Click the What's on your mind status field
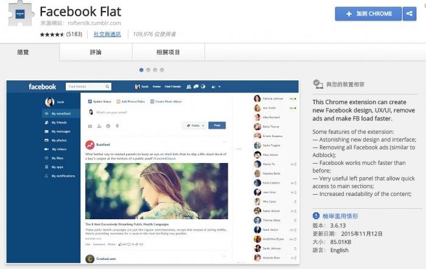426x269 pixels. [x=111, y=113]
